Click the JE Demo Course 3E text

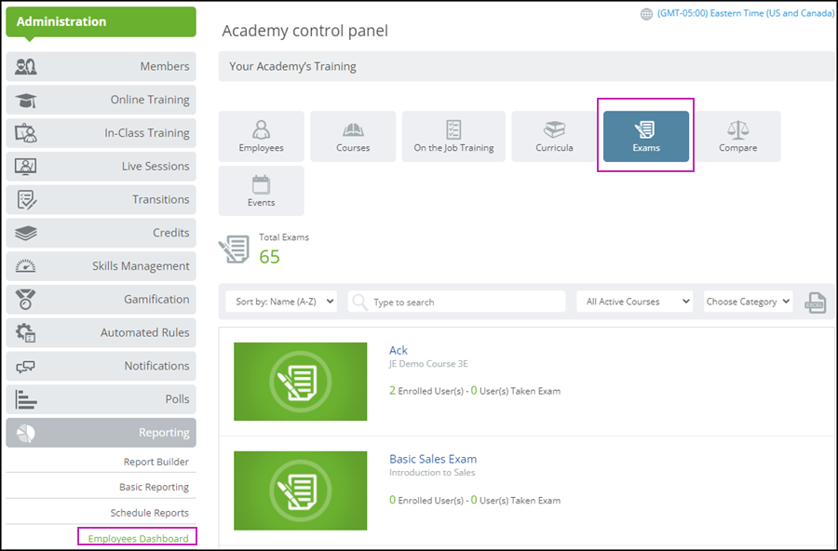click(x=428, y=364)
